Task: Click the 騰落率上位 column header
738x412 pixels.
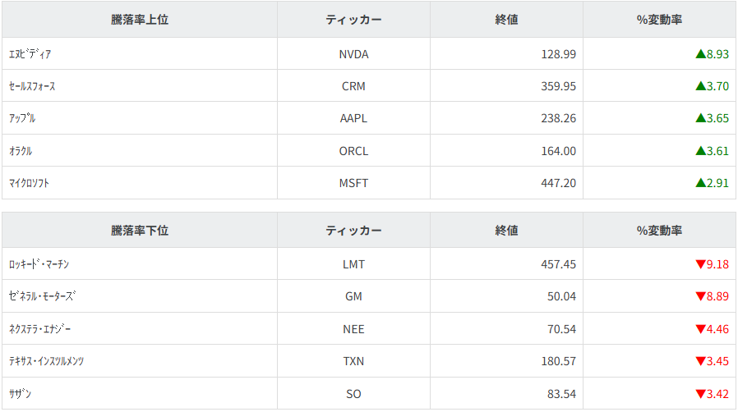Action: 140,20
